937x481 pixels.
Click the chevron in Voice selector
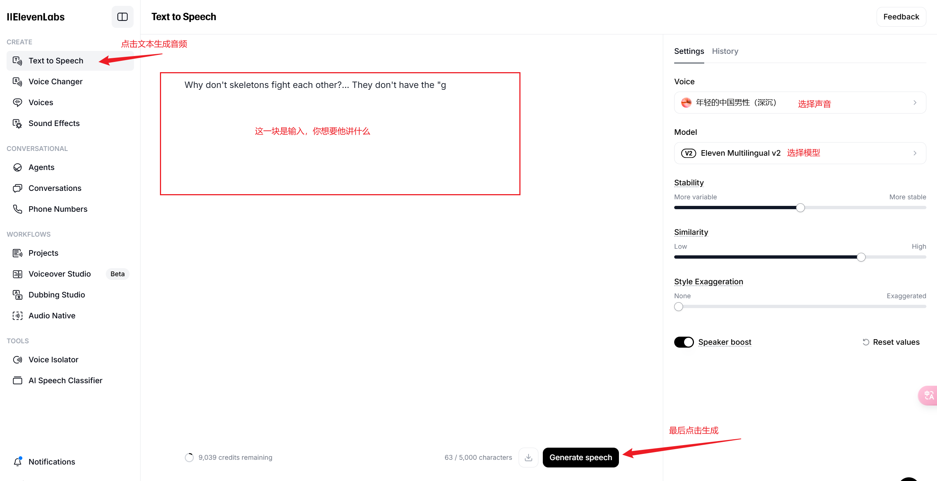click(x=915, y=103)
